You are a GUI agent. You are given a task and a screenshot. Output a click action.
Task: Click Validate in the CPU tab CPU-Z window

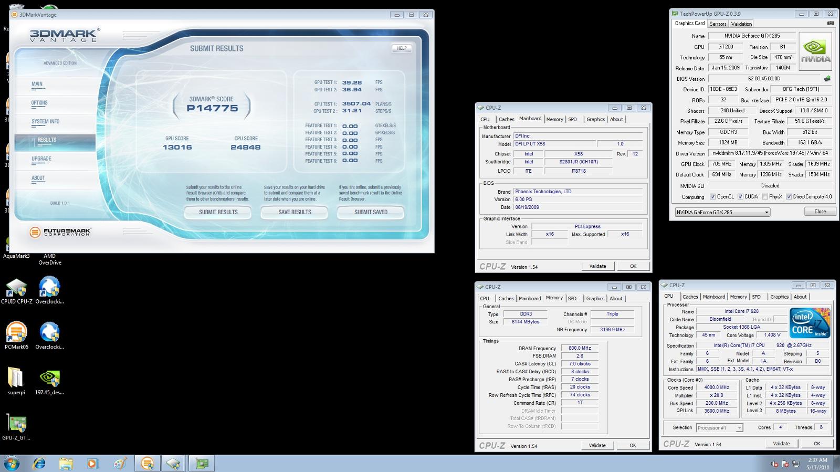tap(781, 444)
